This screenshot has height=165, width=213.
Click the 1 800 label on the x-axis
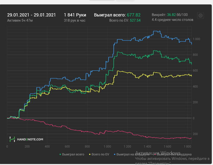coord(187,146)
